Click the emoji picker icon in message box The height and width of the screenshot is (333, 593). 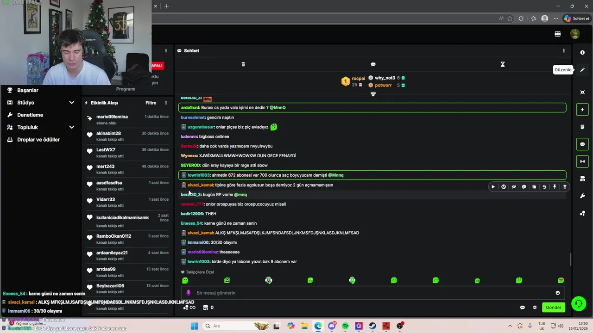click(558, 293)
